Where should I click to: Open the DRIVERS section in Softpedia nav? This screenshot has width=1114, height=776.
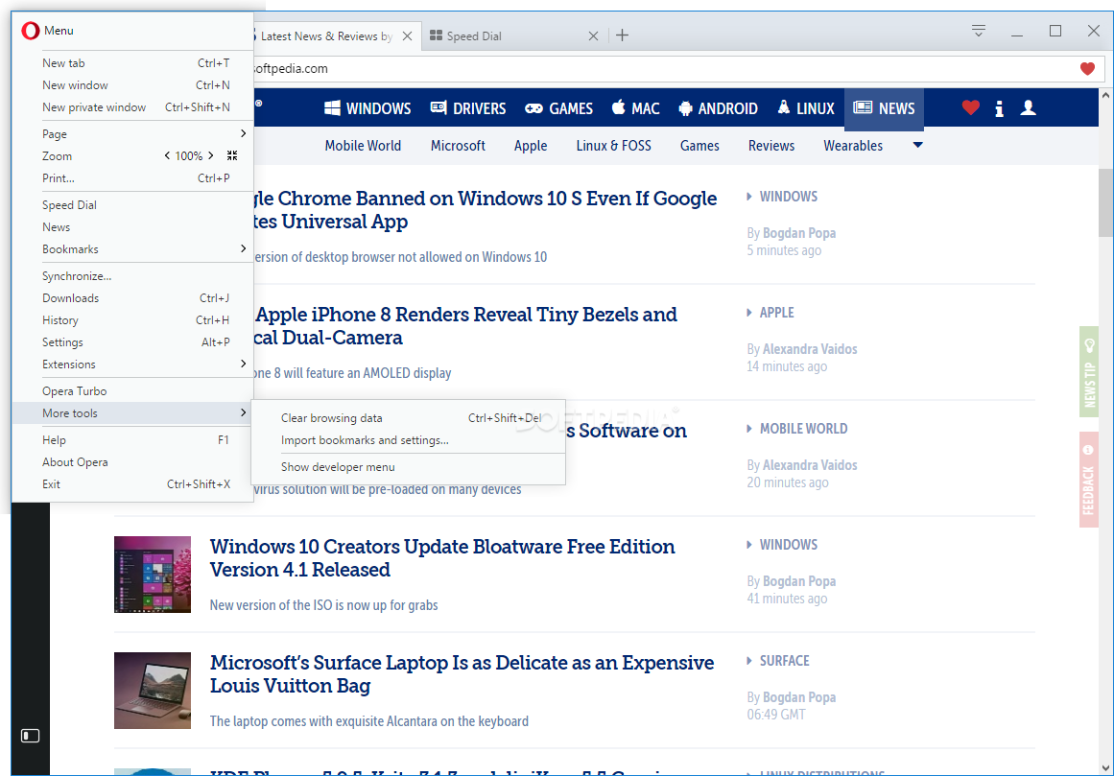tap(468, 108)
